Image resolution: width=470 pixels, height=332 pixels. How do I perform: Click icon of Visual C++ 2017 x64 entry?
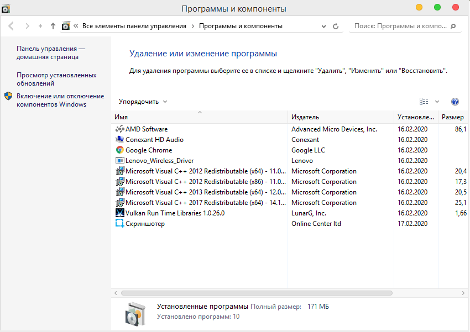pyautogui.click(x=120, y=202)
